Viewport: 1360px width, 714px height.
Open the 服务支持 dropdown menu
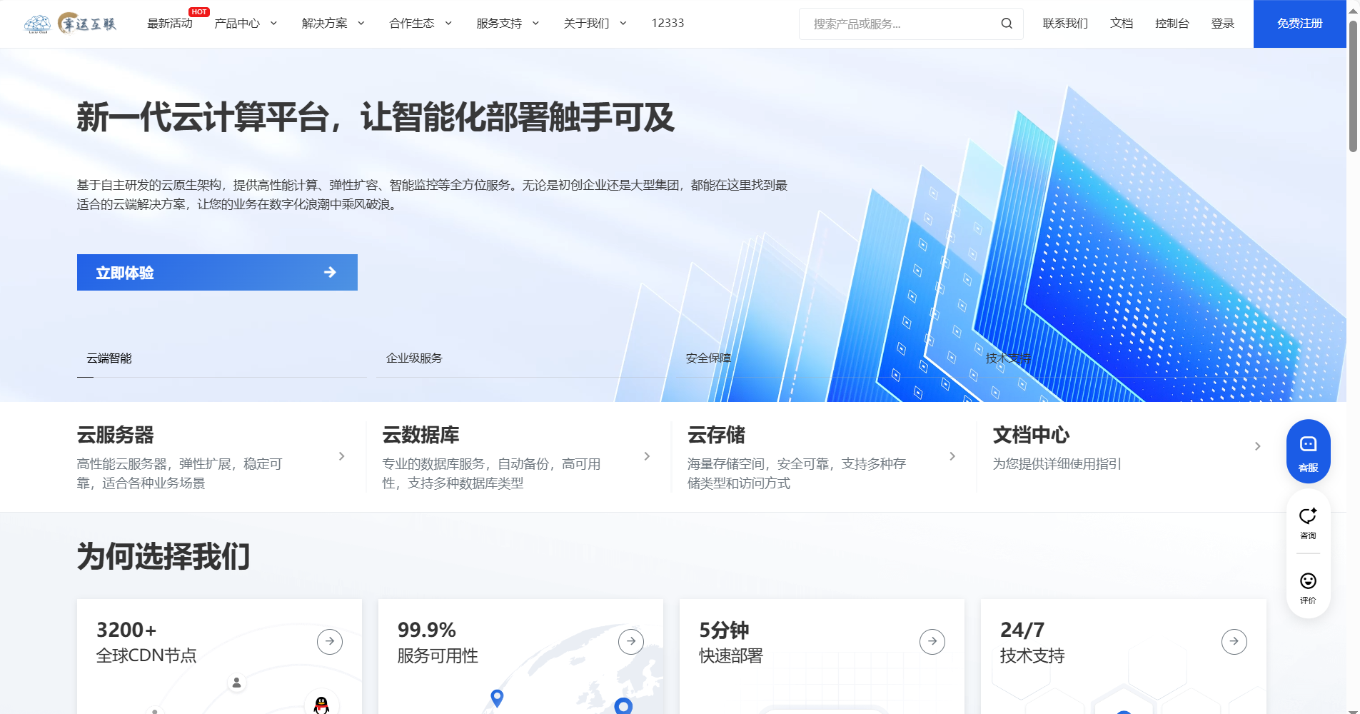(x=507, y=24)
